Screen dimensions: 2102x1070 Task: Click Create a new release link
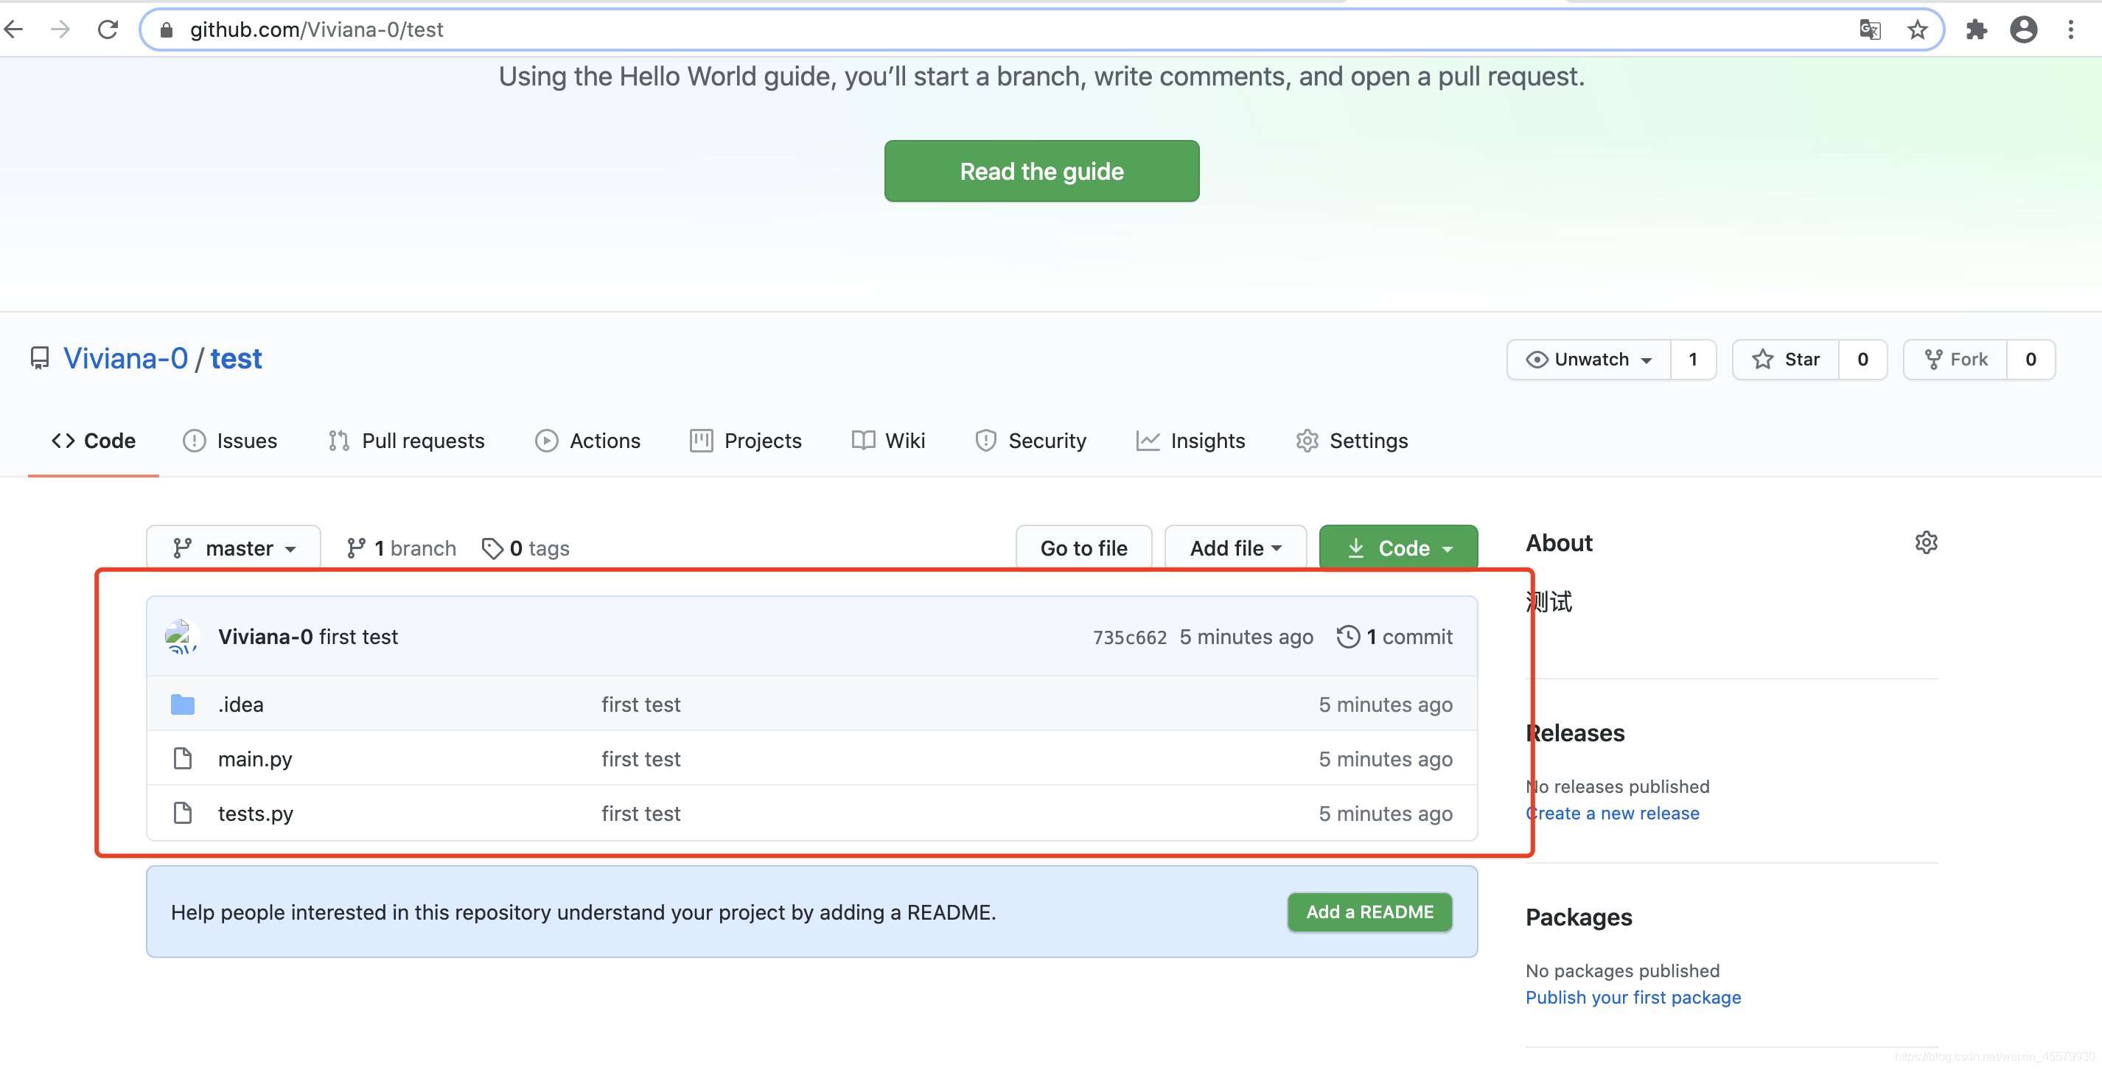pyautogui.click(x=1613, y=814)
